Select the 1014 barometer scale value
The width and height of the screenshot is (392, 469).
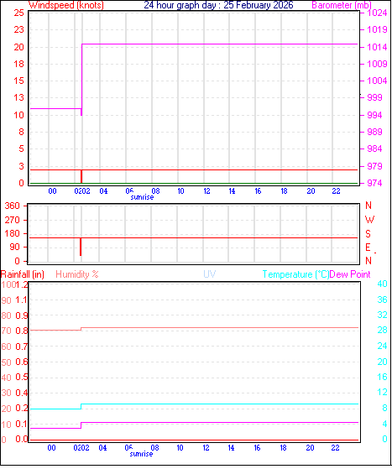377,47
